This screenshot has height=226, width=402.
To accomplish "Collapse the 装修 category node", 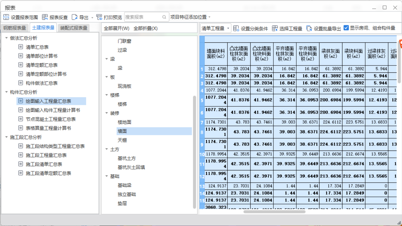I will (x=107, y=113).
